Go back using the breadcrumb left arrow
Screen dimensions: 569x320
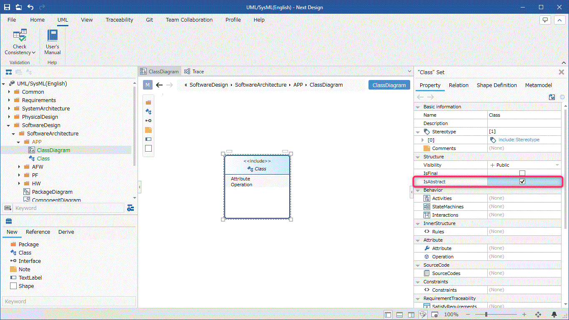159,85
